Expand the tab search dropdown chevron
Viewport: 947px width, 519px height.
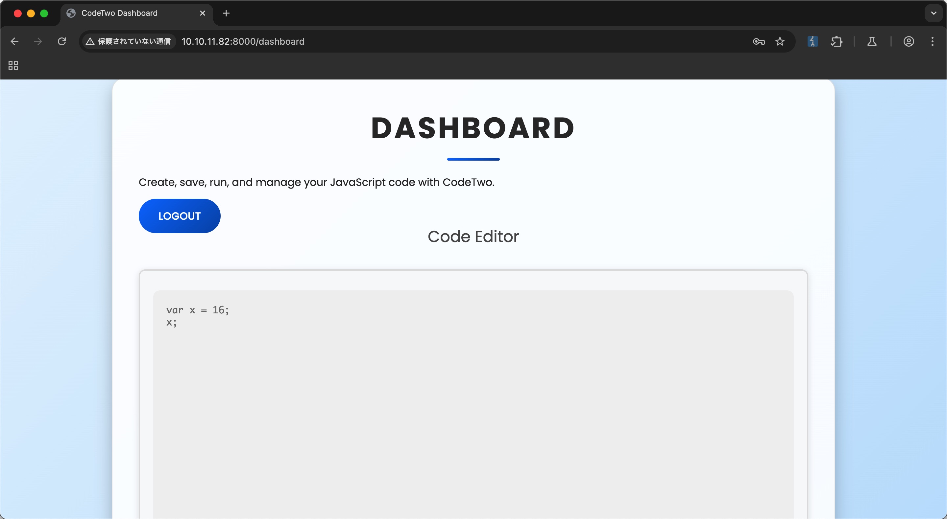pyautogui.click(x=934, y=13)
